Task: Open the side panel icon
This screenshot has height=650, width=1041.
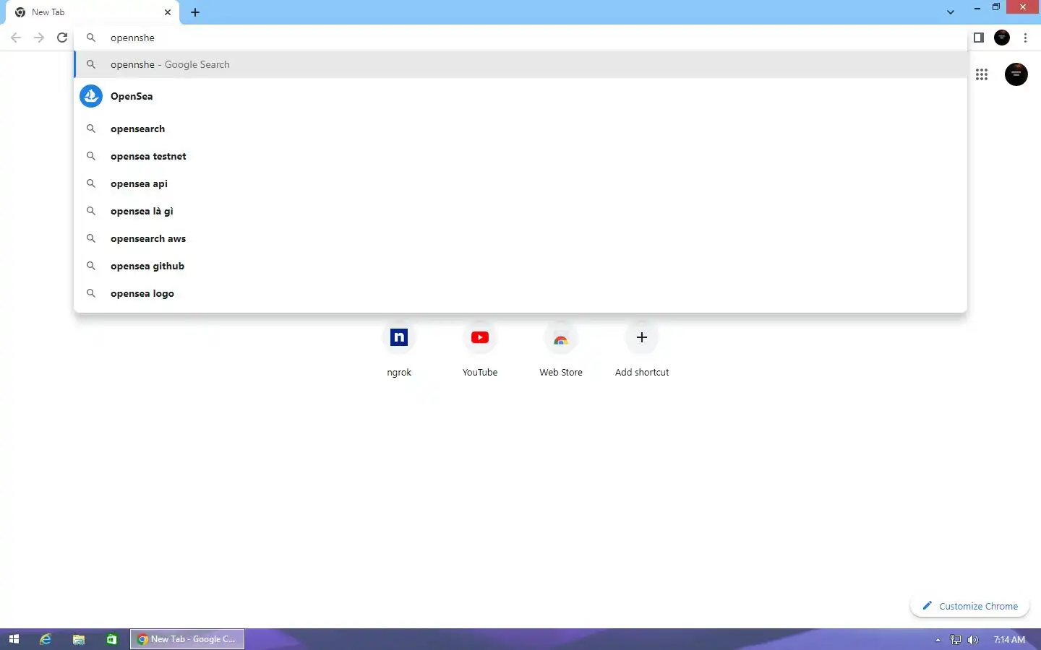Action: [x=979, y=38]
